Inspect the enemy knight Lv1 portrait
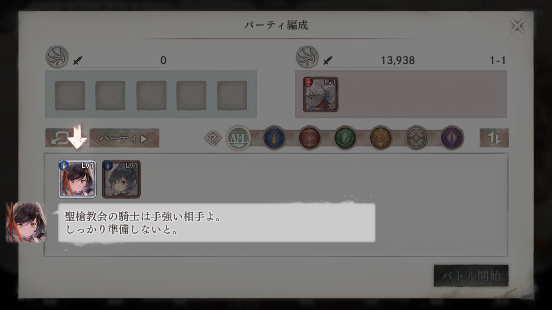 pyautogui.click(x=321, y=94)
